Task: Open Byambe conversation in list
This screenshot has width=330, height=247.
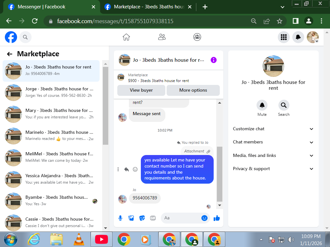Action: click(x=51, y=201)
